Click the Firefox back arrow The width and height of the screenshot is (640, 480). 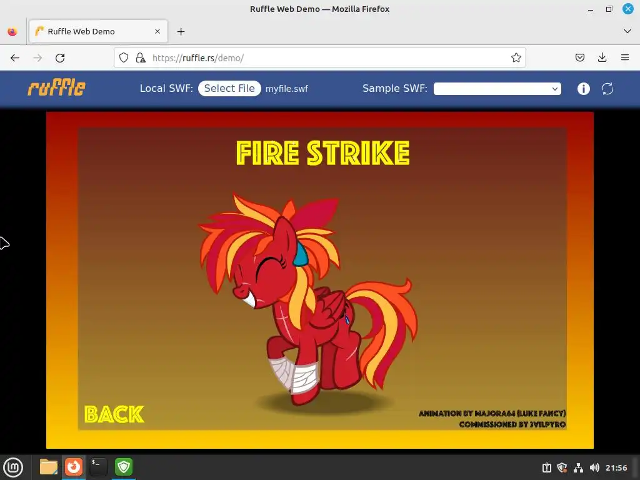pyautogui.click(x=15, y=58)
